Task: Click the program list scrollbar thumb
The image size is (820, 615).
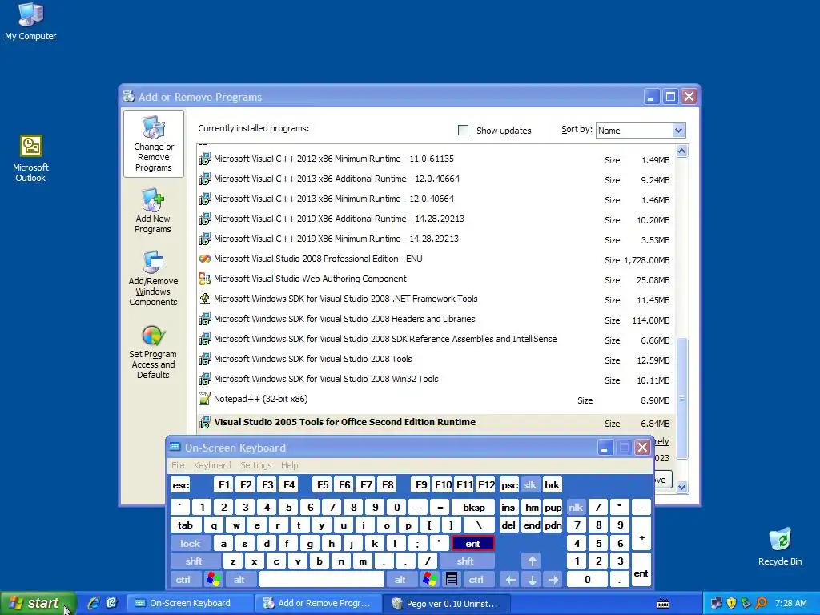Action: 681,399
